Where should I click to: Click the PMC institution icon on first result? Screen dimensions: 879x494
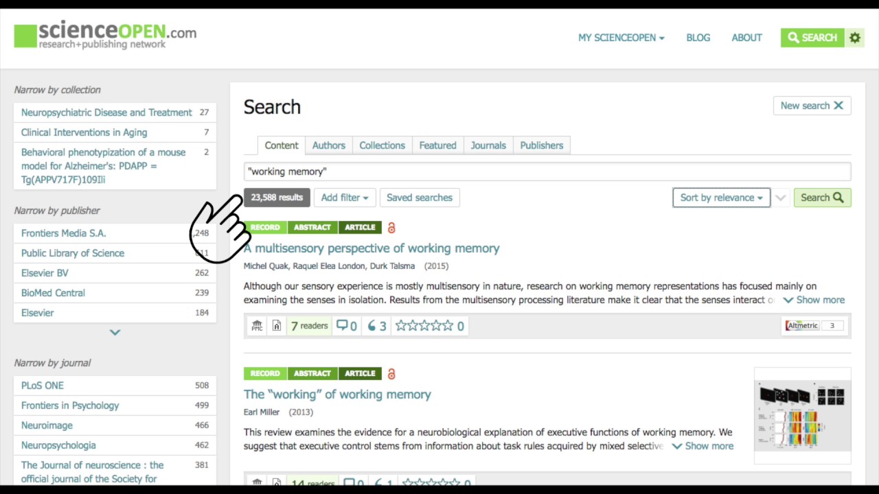point(257,326)
